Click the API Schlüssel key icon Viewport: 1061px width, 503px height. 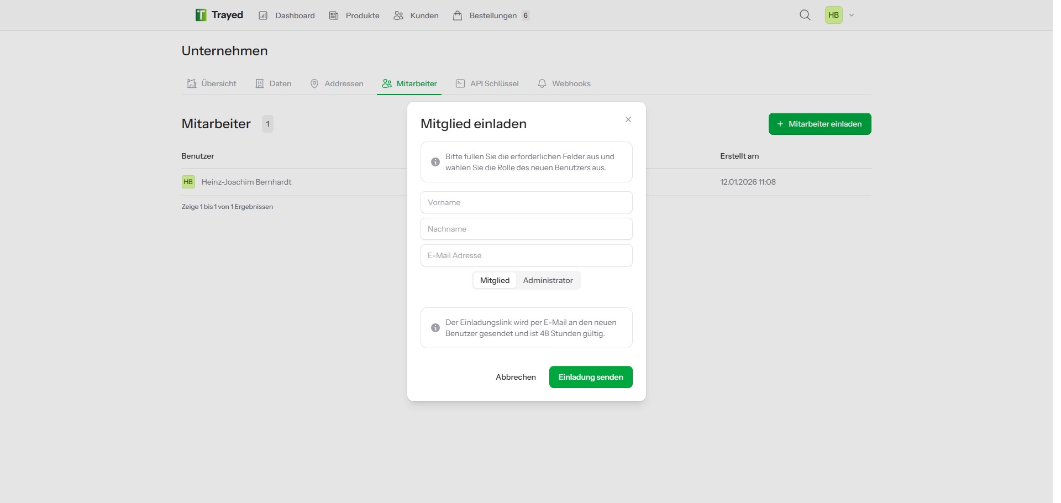(x=460, y=83)
